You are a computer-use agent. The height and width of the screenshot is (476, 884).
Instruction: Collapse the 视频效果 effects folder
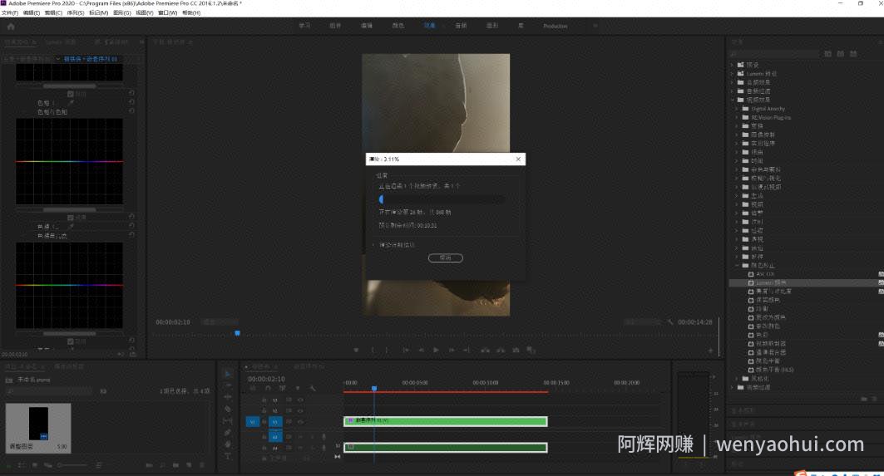733,100
